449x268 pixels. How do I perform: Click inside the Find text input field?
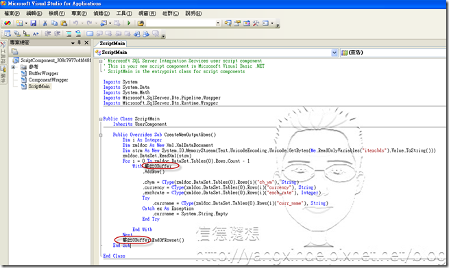tap(181, 23)
